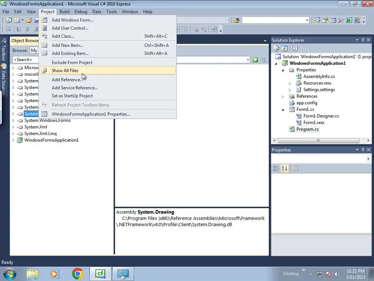Click the Start Page toolbar icon
374x281 pixels.
[x=349, y=20]
